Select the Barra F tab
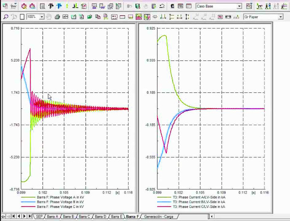 pyautogui.click(x=132, y=216)
